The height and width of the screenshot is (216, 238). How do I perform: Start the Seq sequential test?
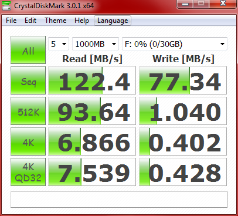[28, 80]
